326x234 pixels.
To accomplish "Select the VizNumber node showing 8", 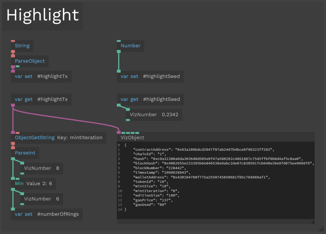I will point(41,168).
